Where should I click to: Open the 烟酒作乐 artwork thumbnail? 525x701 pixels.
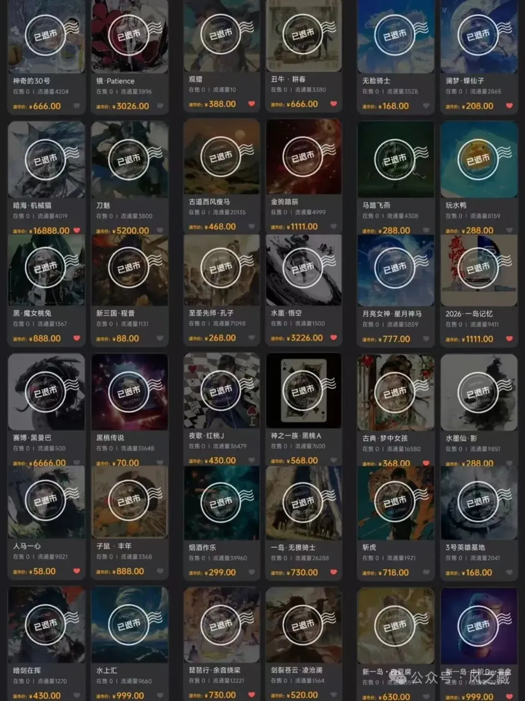point(221,502)
